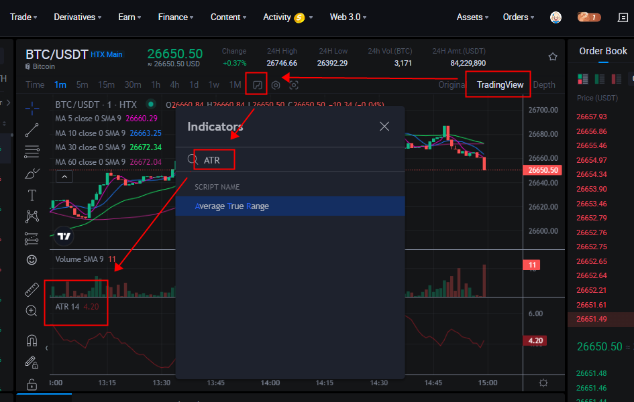Open the Indicators icon in chart toolbar

tap(256, 84)
